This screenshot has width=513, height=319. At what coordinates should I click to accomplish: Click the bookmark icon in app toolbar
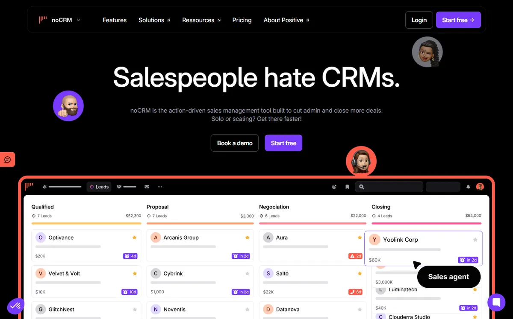(347, 187)
